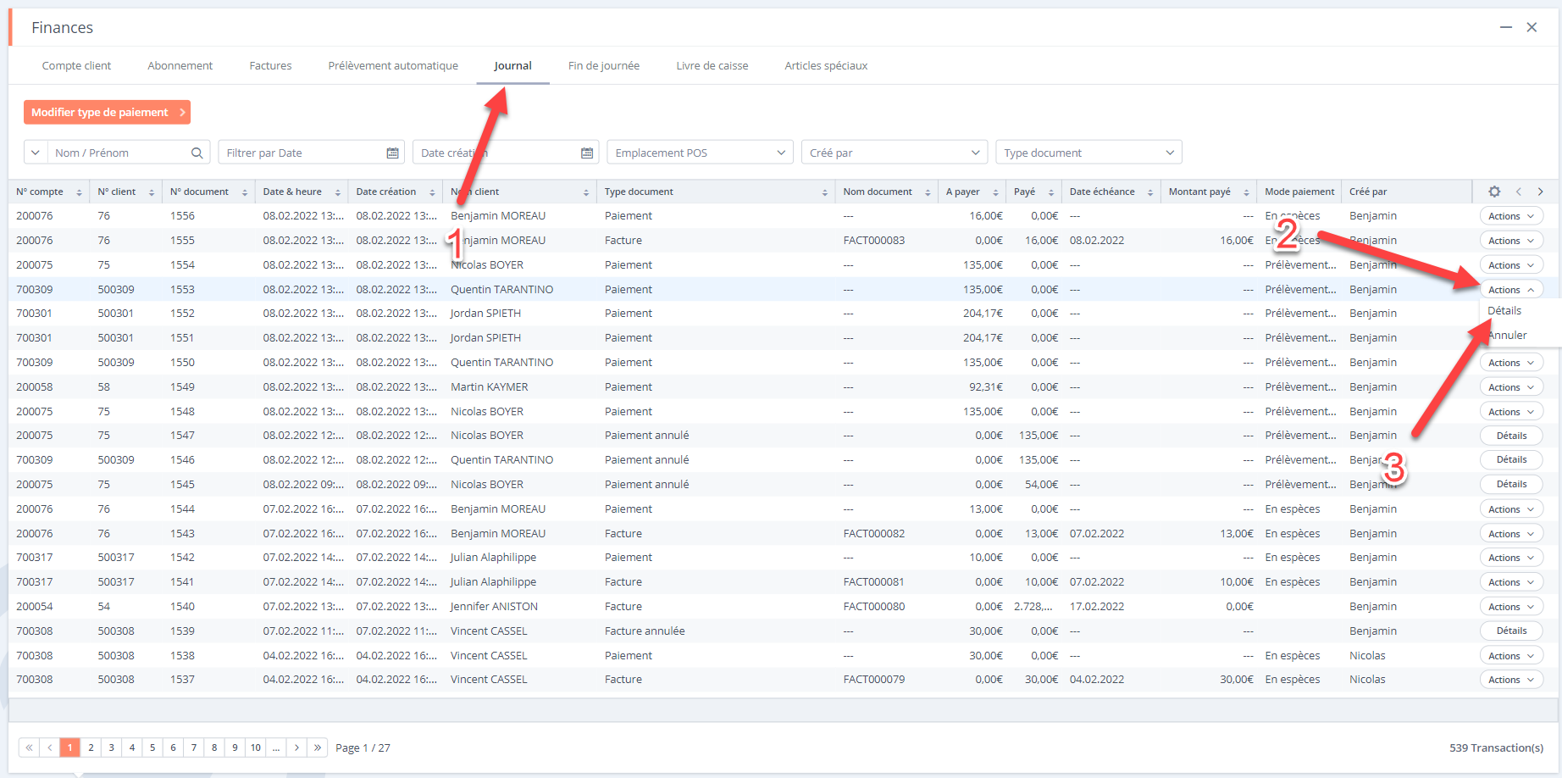The height and width of the screenshot is (778, 1562).
Task: Sort by N° document column
Action: pos(245,192)
